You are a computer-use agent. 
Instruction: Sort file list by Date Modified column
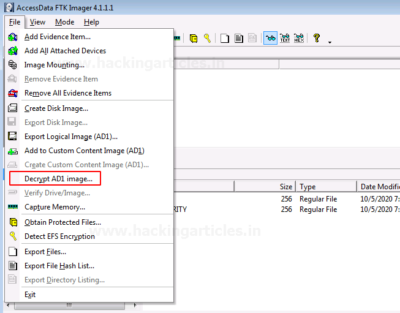pyautogui.click(x=379, y=186)
